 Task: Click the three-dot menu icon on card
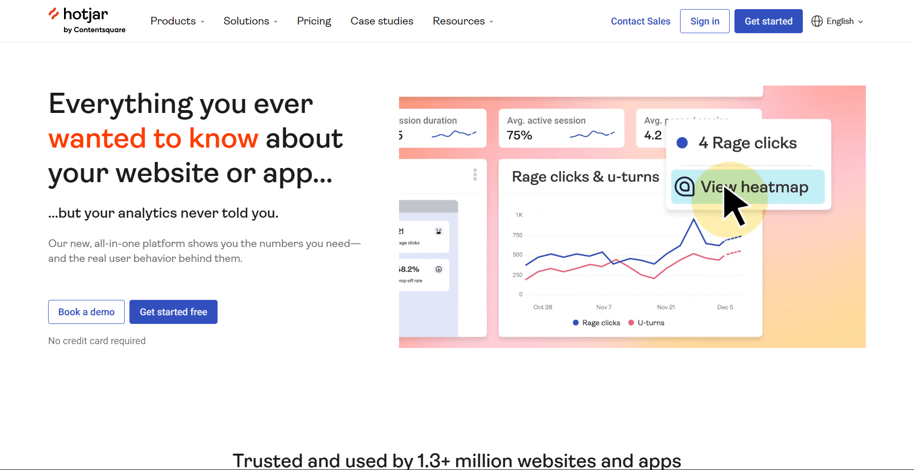click(x=475, y=174)
